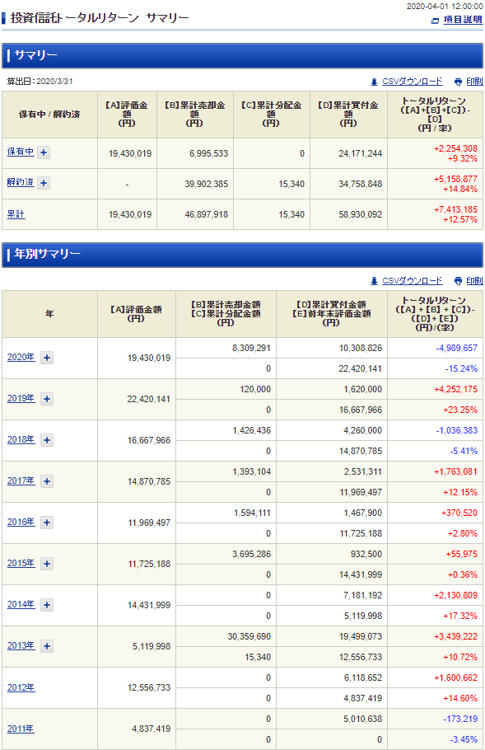Screen dimensions: 485x750
Task: Select the 解約済 return value +5,158,877
Action: click(455, 179)
